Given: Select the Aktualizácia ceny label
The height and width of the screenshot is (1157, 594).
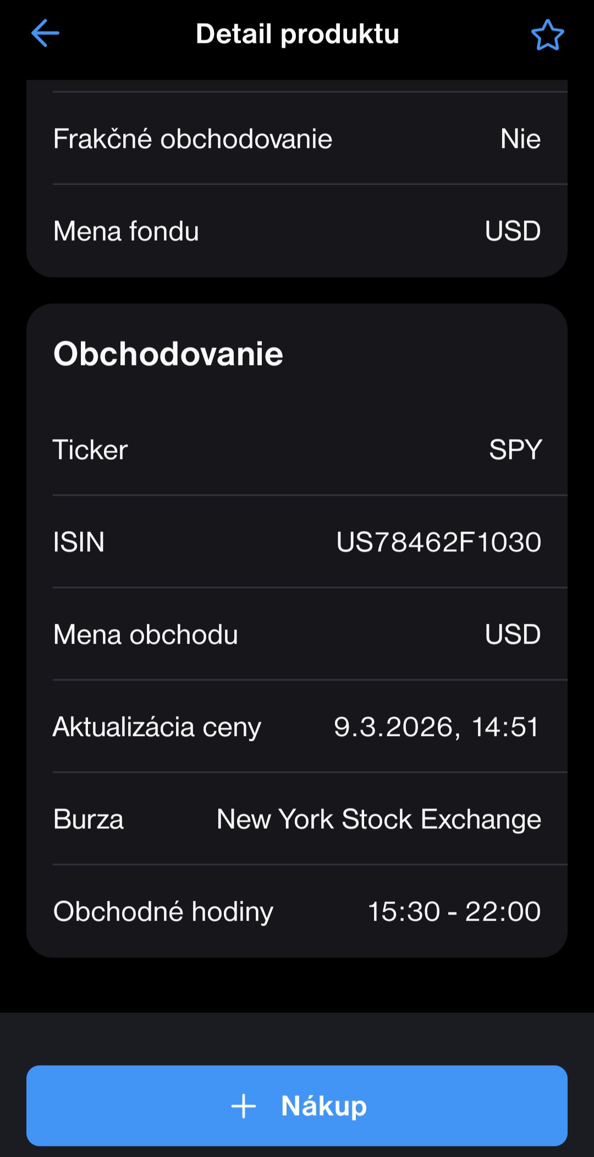Looking at the screenshot, I should coord(157,727).
